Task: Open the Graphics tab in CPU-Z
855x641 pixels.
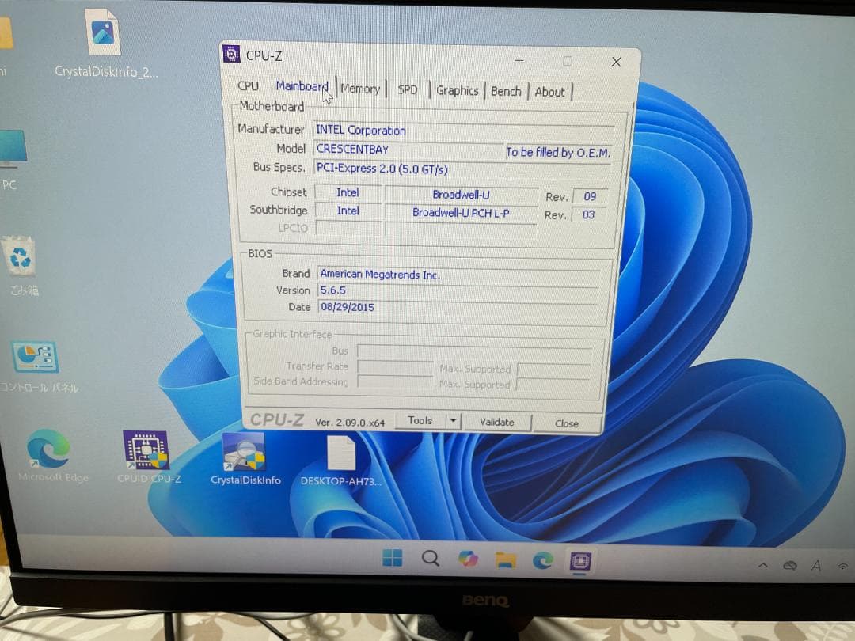Action: (x=457, y=90)
